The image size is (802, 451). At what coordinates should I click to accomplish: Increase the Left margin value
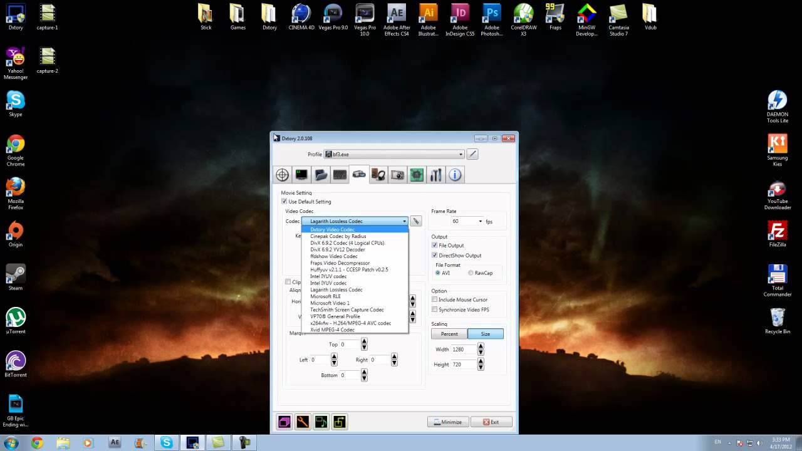[x=334, y=357]
